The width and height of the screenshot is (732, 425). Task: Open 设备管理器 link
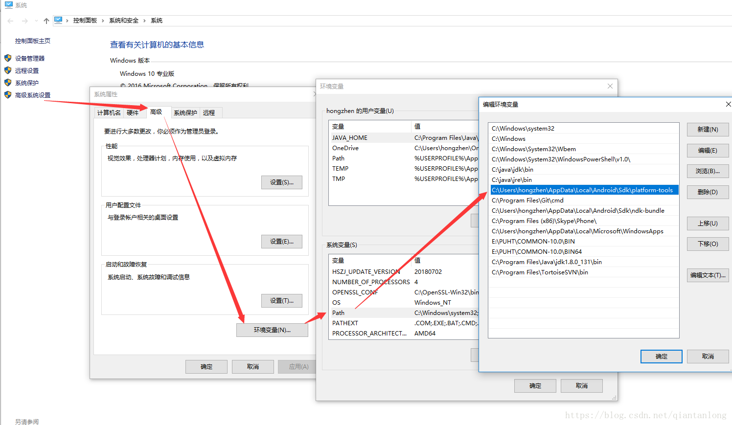(x=30, y=58)
